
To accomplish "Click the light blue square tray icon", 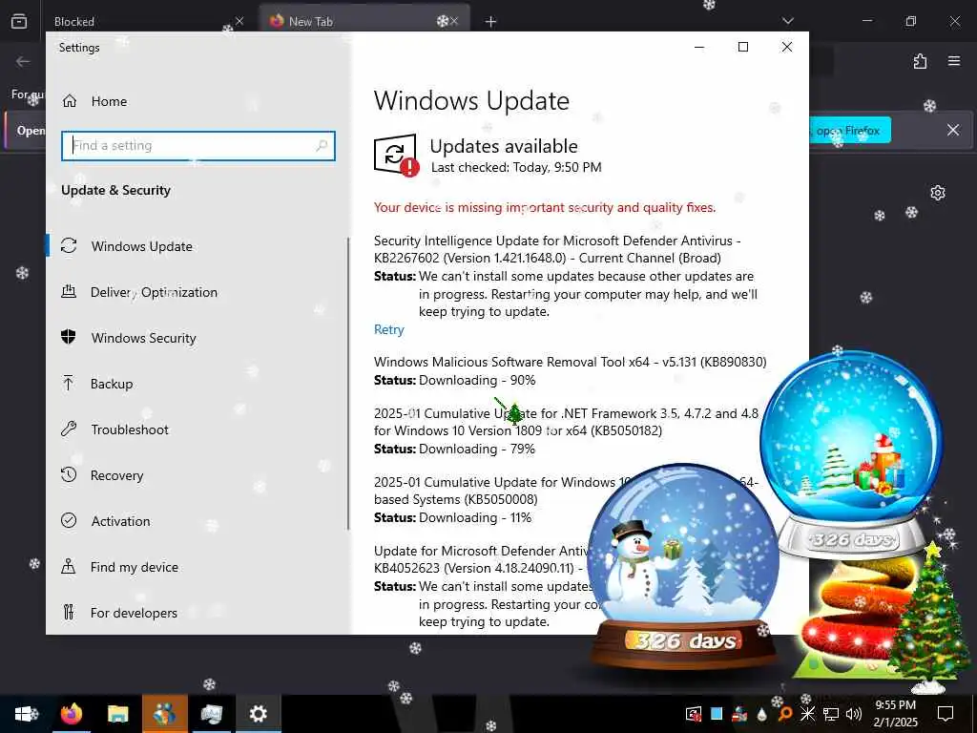I will [717, 714].
